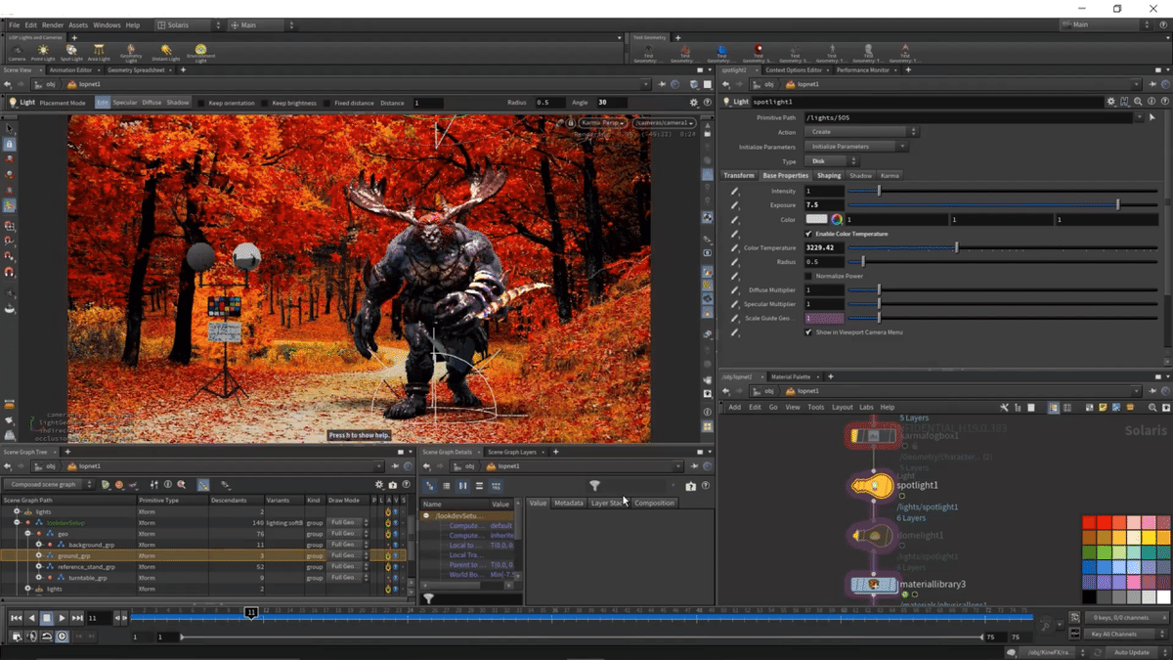Check the Keep orientation option
The image size is (1173, 660).
[202, 103]
